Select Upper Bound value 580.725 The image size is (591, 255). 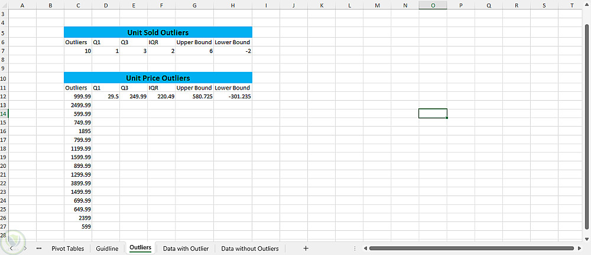194,97
